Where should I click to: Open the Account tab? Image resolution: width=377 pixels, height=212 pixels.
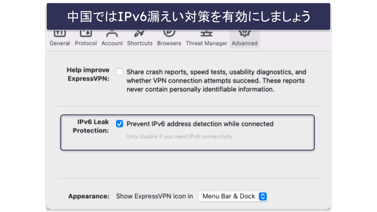pyautogui.click(x=112, y=39)
